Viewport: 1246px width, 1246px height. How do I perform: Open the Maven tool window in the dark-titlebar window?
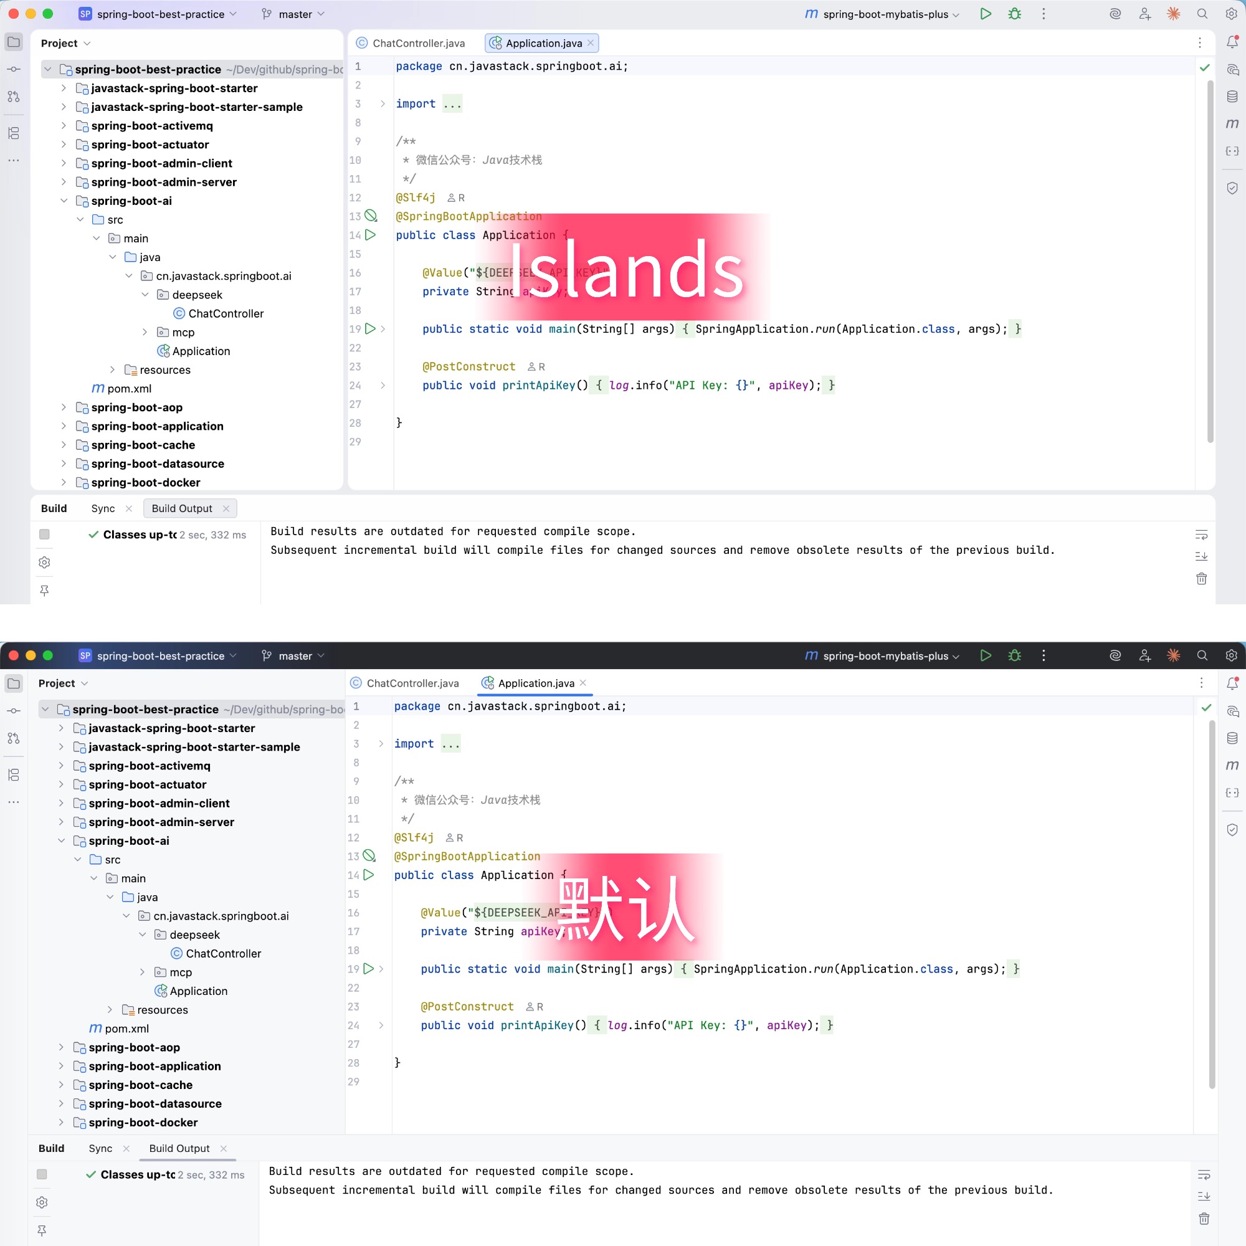coord(1231,765)
